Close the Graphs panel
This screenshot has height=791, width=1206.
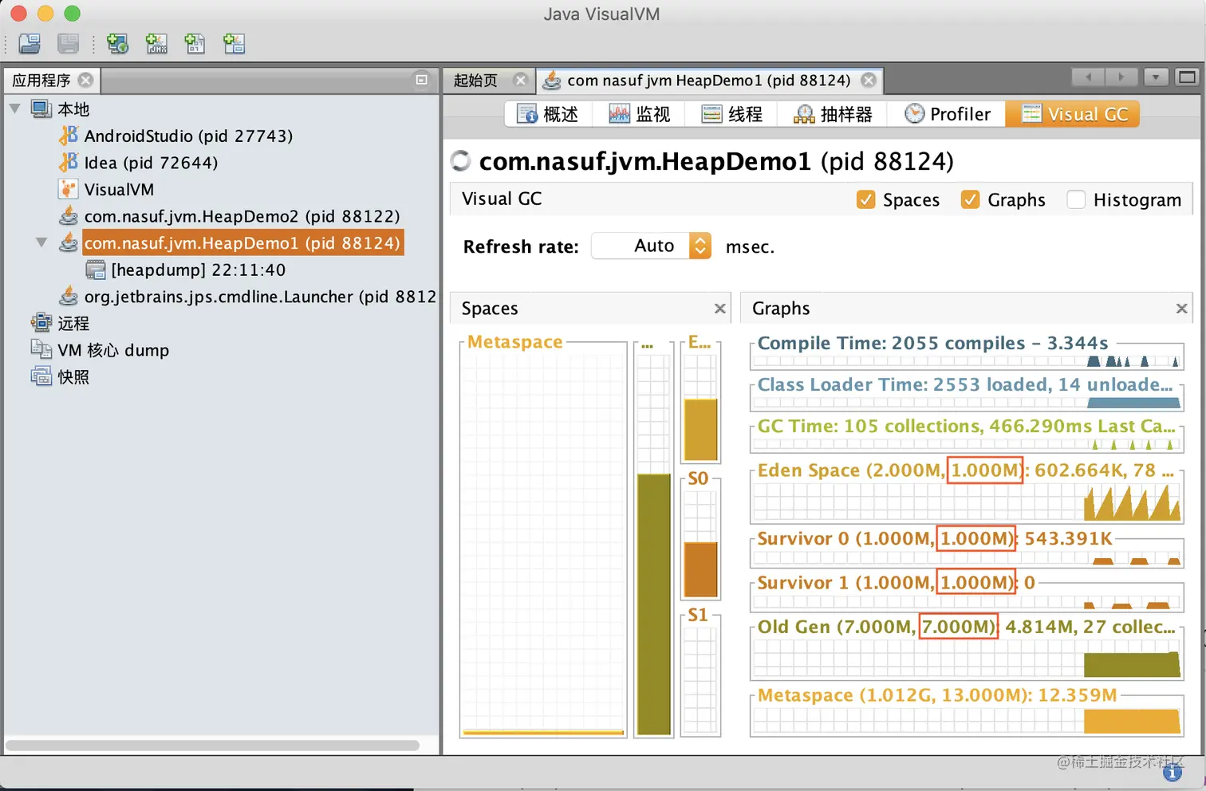click(1181, 309)
